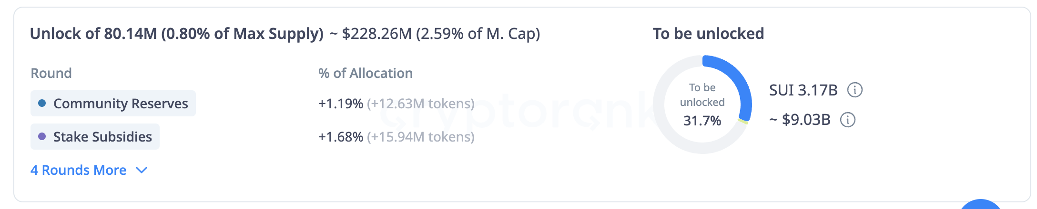Select the Stake Subsidies round label
Image resolution: width=1037 pixels, height=209 pixels.
click(x=102, y=137)
